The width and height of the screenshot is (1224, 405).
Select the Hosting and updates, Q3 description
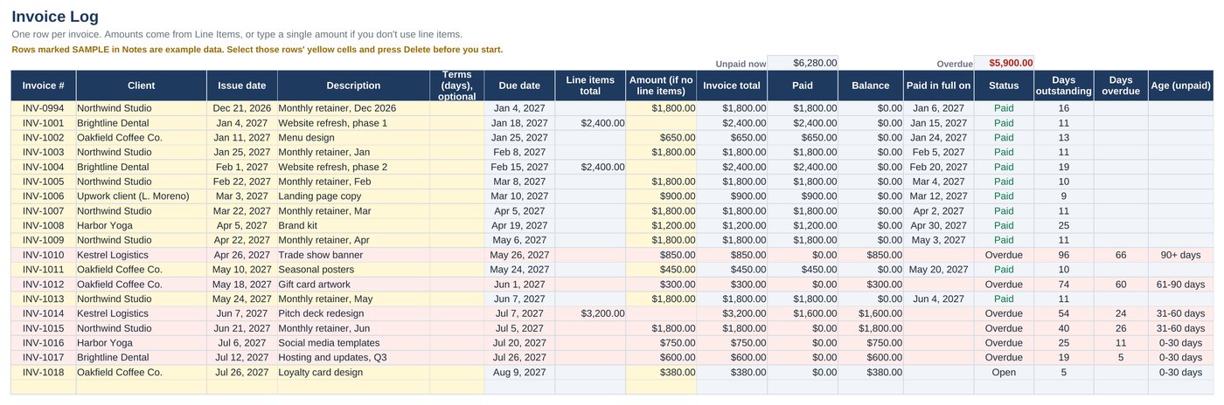pos(353,357)
